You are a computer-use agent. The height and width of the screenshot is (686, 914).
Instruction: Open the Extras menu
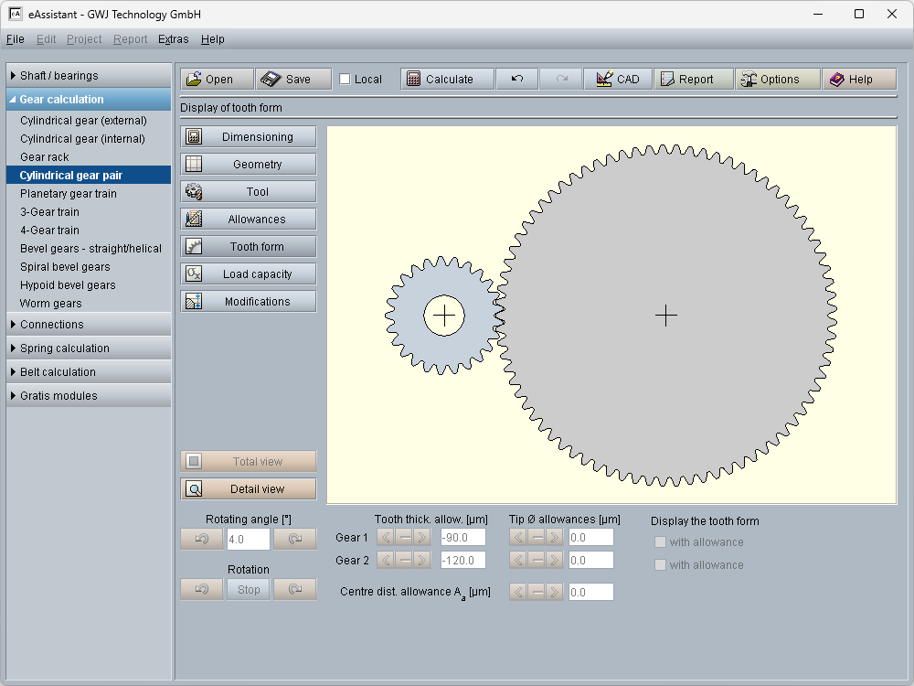[173, 39]
